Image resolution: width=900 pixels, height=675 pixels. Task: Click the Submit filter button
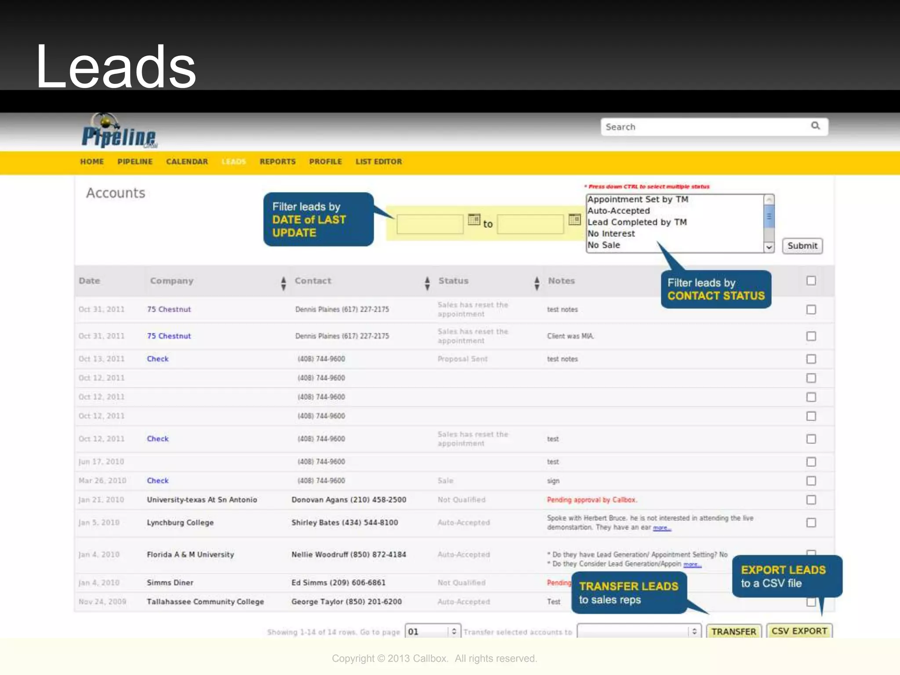pyautogui.click(x=802, y=246)
